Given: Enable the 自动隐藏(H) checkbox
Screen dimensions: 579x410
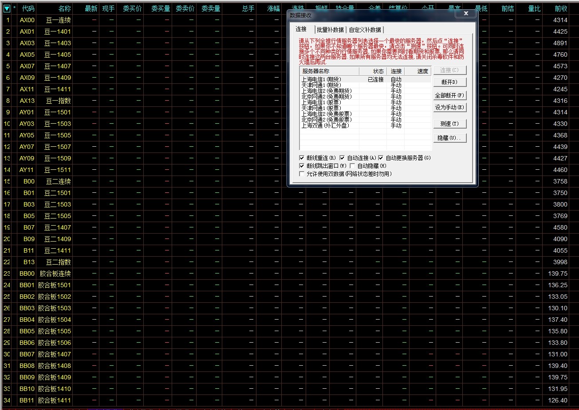Looking at the screenshot, I should click(x=353, y=166).
